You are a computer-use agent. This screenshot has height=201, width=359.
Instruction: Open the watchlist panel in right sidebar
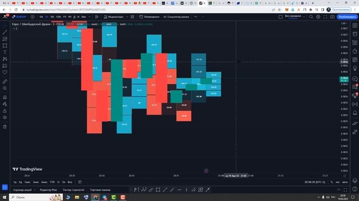point(355,26)
